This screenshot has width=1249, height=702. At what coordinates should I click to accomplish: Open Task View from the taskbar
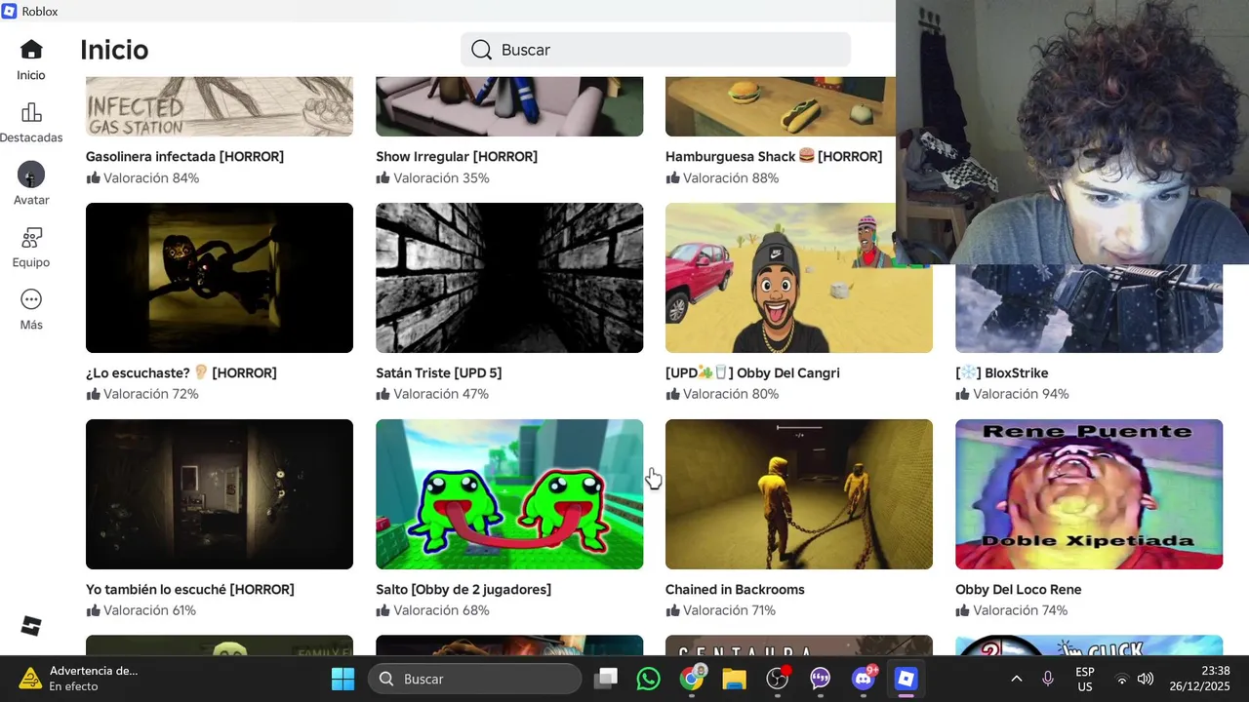click(606, 679)
